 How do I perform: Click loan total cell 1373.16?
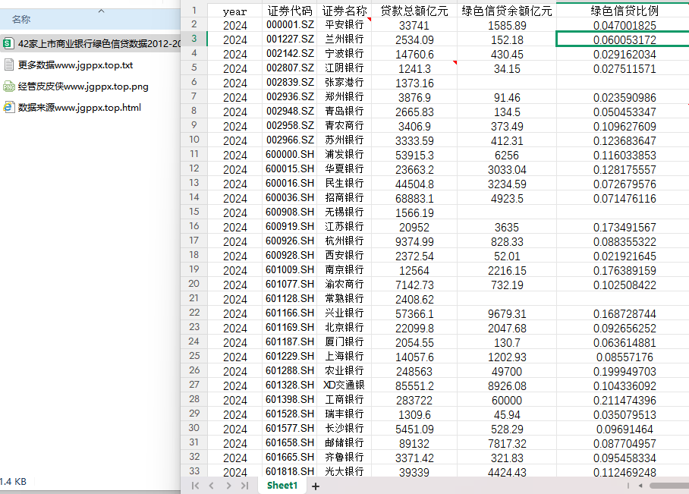pos(414,83)
